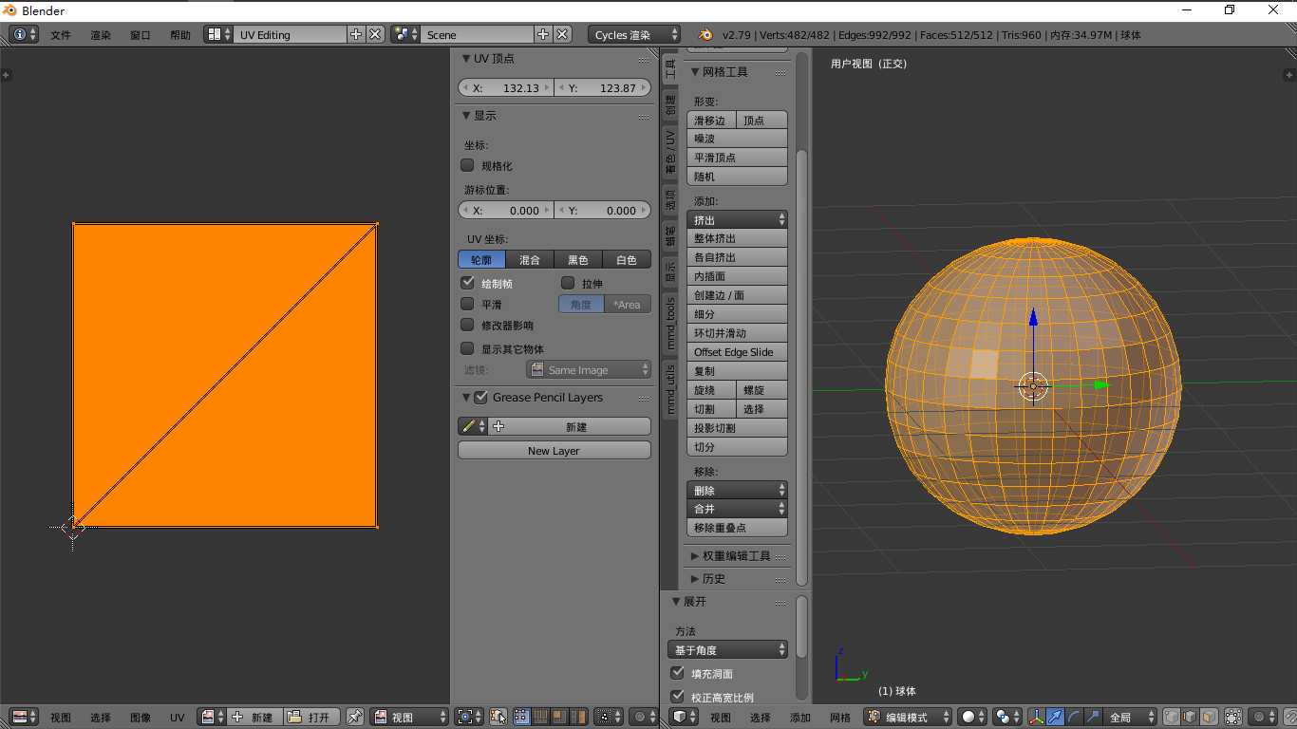Screen dimensions: 1297x729
Task: Pin the image with the pushpin icon
Action: point(354,717)
